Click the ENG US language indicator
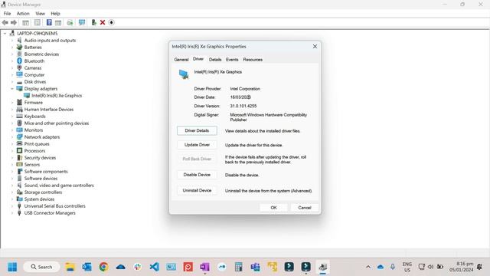 click(407, 267)
